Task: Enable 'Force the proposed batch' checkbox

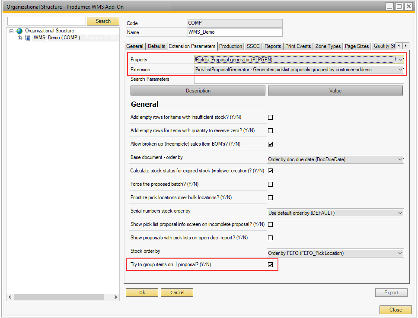Action: pyautogui.click(x=271, y=184)
